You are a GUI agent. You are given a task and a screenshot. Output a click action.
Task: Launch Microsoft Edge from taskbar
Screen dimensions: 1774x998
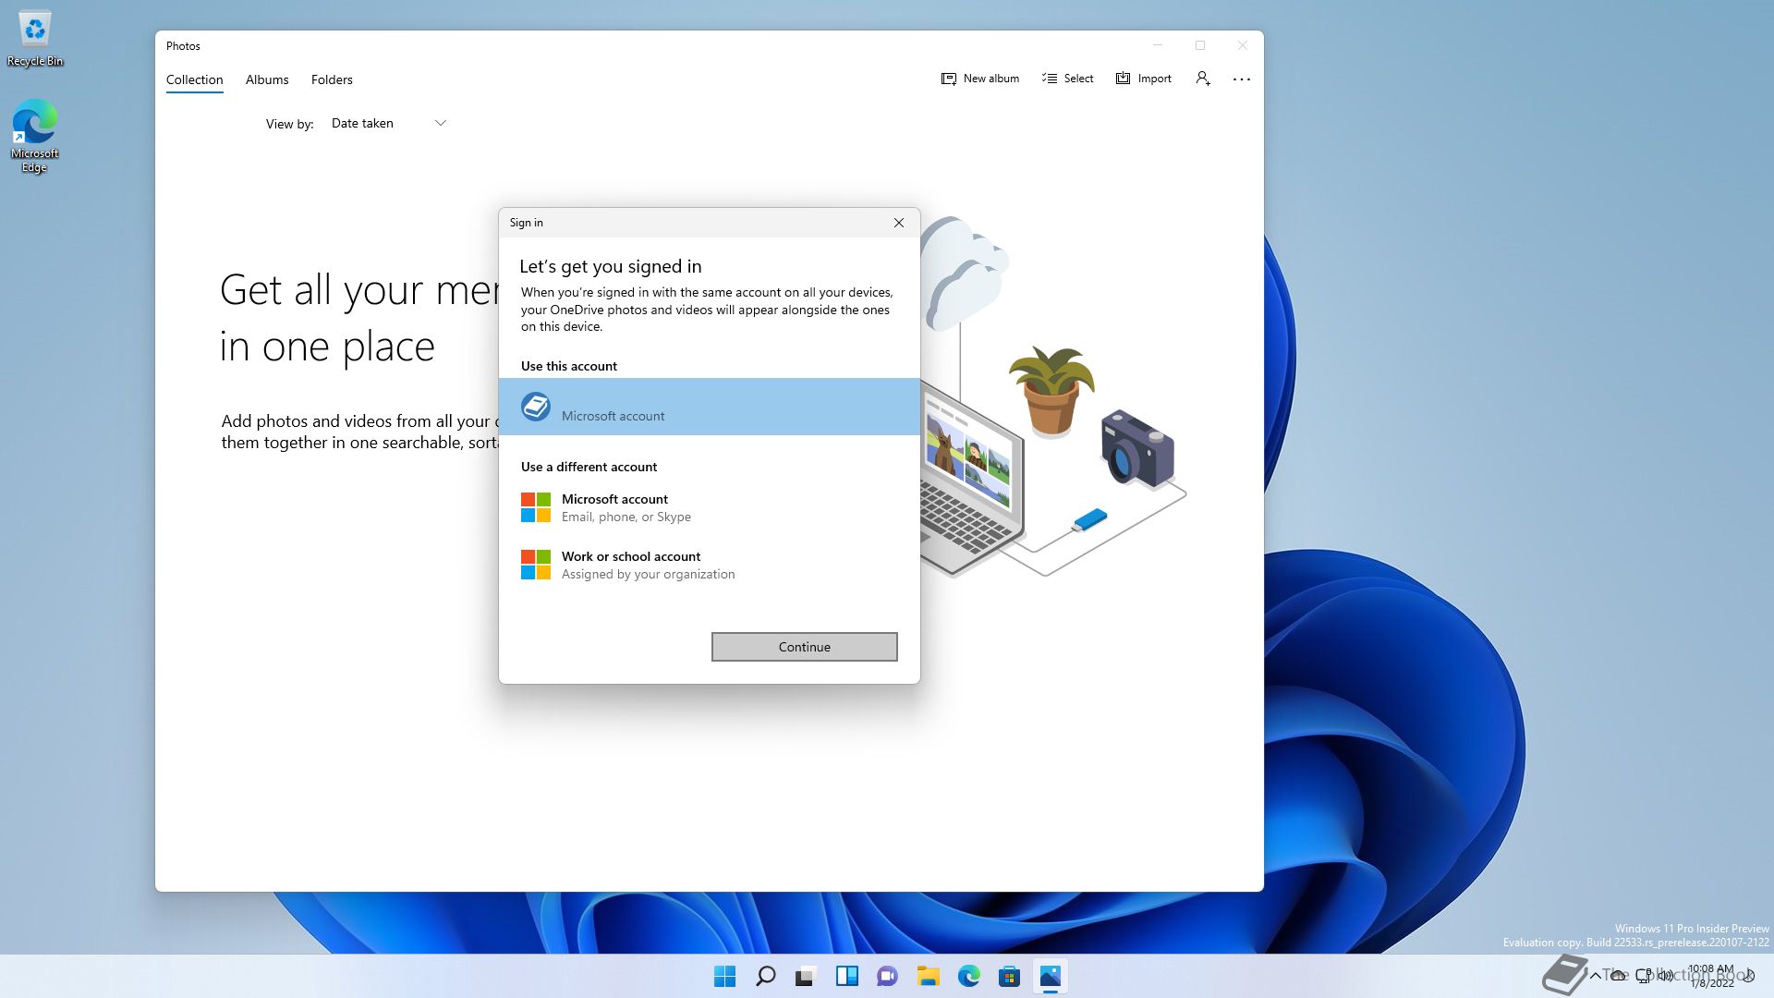point(969,976)
